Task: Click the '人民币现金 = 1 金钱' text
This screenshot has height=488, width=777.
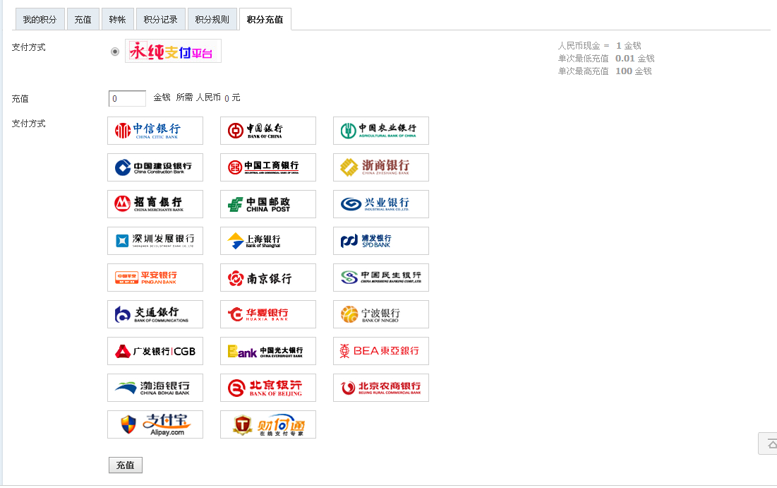Action: pyautogui.click(x=600, y=46)
